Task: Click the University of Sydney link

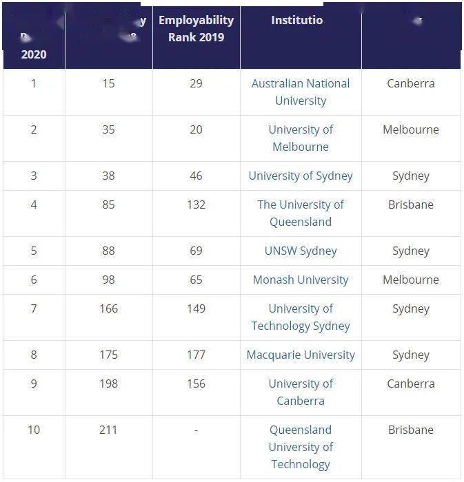Action: click(x=301, y=176)
